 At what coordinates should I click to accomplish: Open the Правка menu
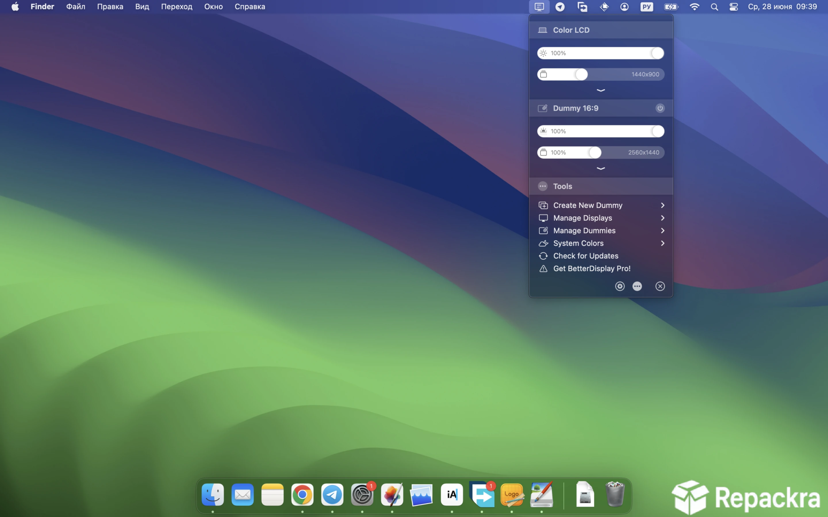click(110, 7)
